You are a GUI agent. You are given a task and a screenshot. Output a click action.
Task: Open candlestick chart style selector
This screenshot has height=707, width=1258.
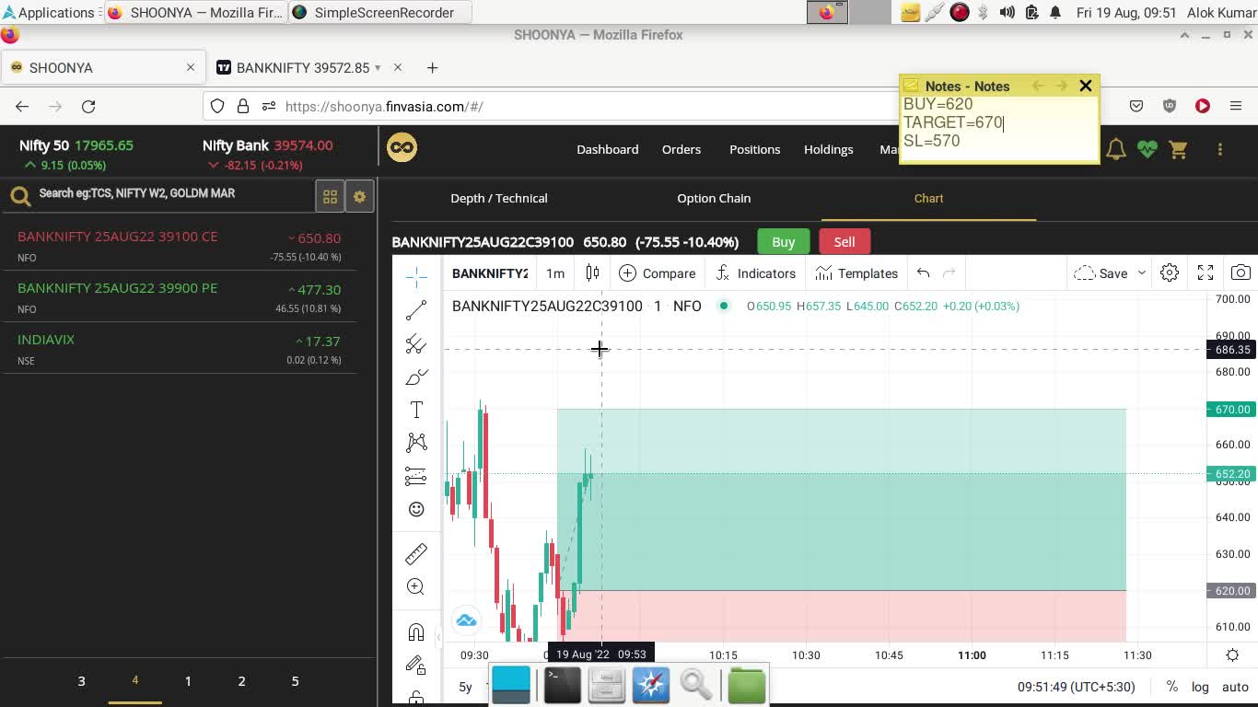[x=592, y=273]
